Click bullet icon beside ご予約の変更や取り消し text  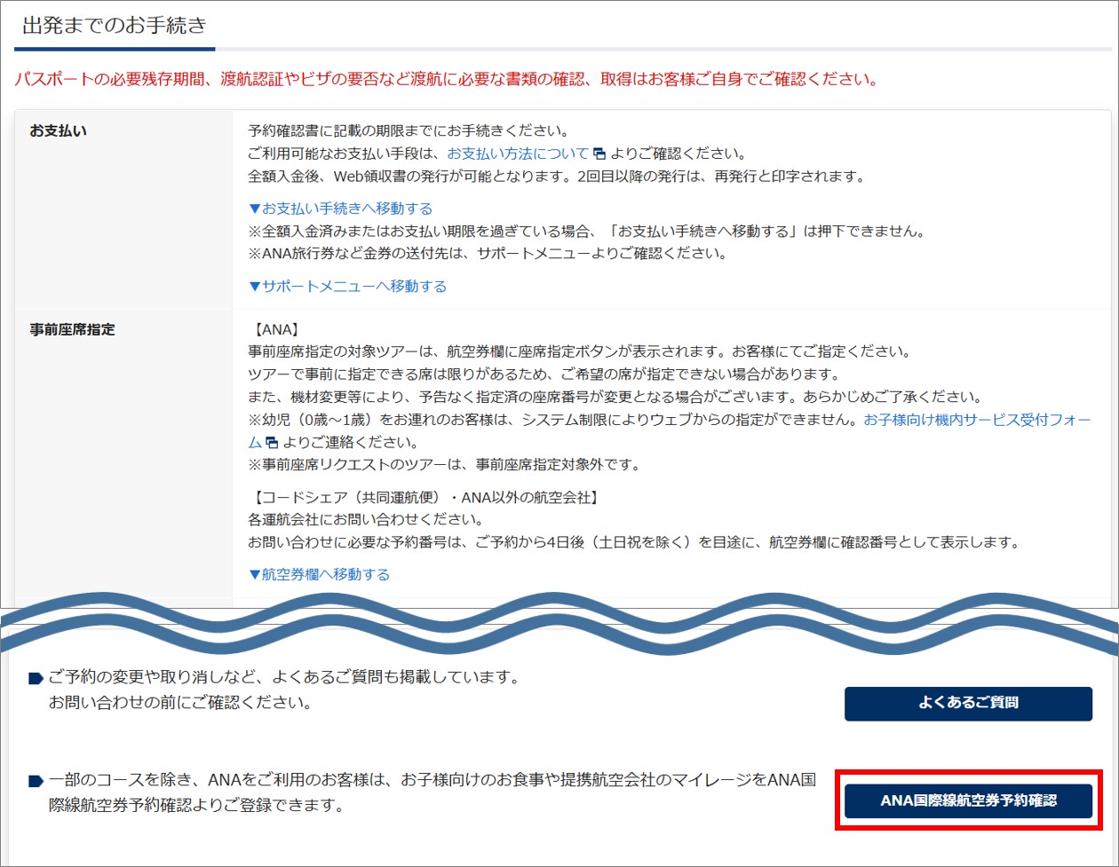tap(36, 679)
